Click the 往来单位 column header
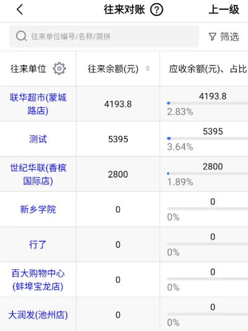This screenshot has width=248, height=331. [x=28, y=69]
